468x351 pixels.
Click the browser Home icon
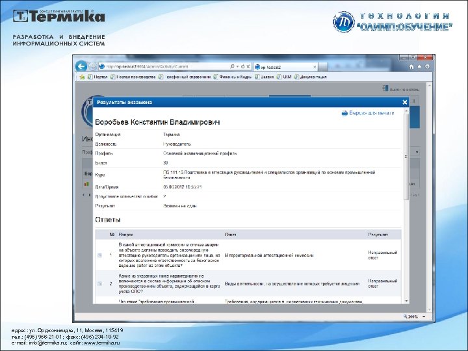[411, 67]
